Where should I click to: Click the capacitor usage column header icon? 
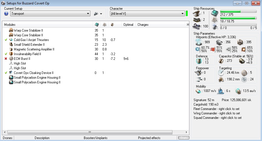(112, 25)
